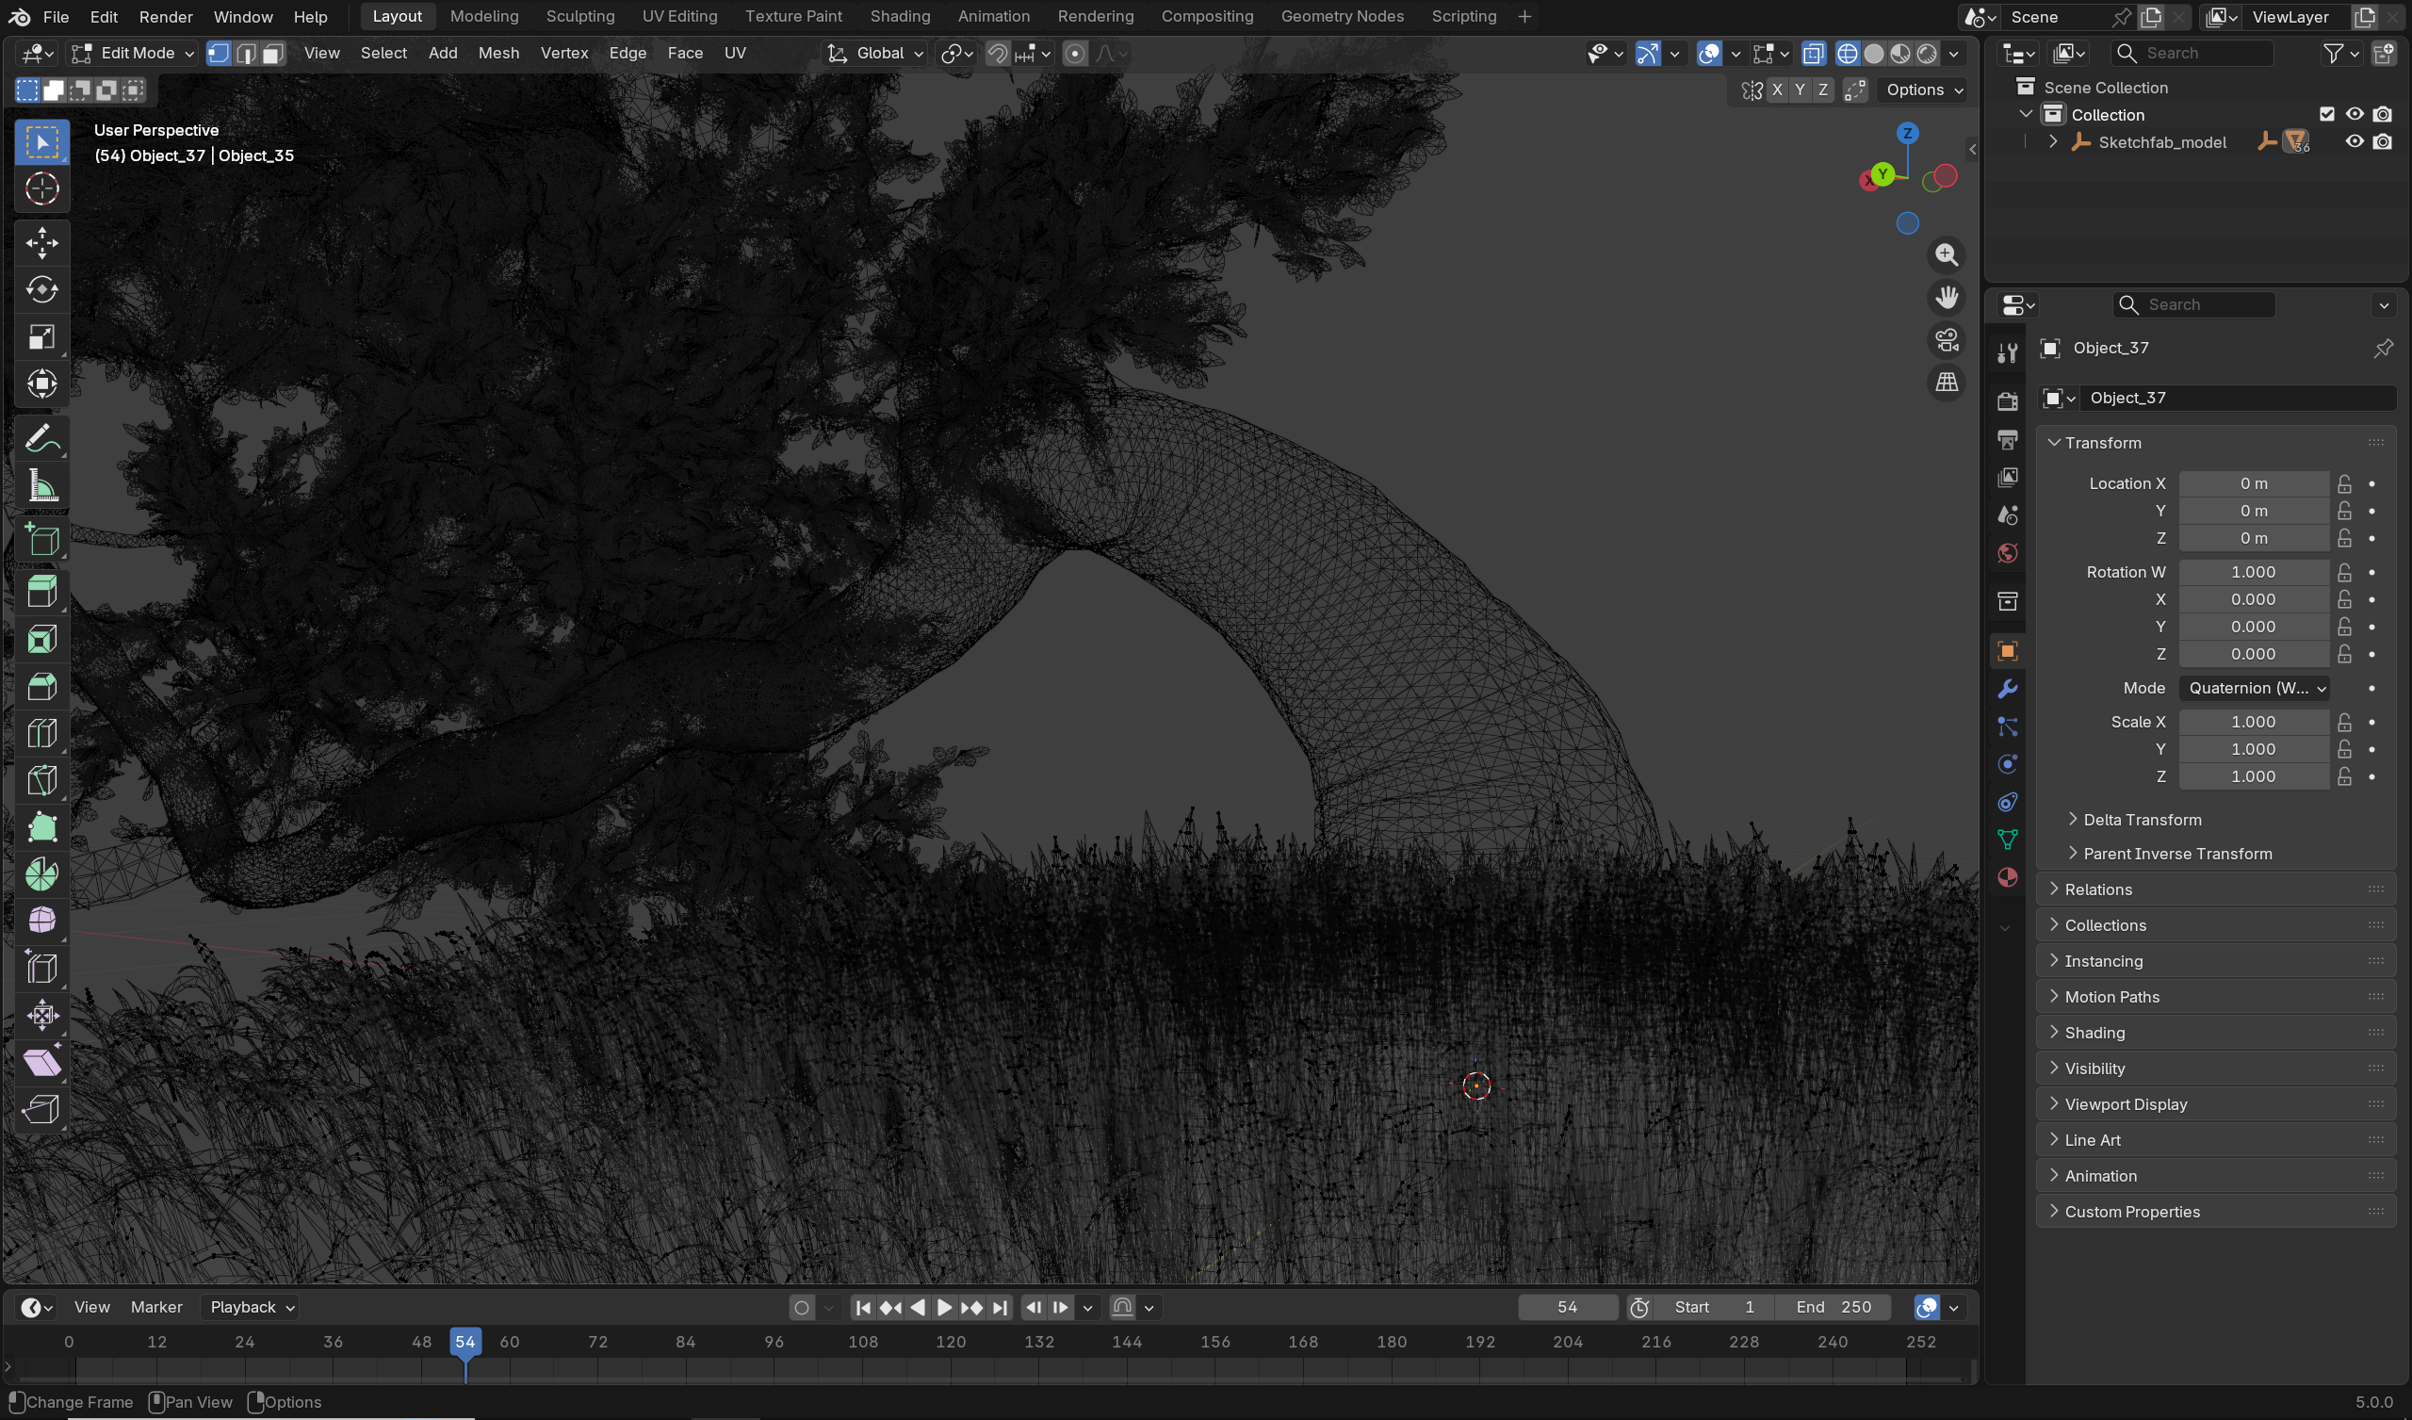
Task: Select the Measure tool
Action: point(42,485)
